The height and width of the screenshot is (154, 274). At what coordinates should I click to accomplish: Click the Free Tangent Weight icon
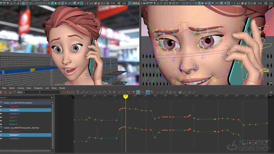click(128, 92)
